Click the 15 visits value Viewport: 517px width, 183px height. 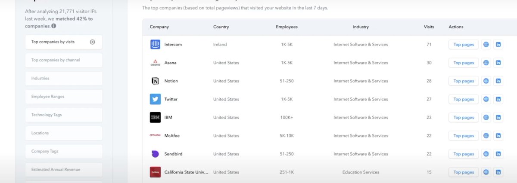click(x=429, y=172)
